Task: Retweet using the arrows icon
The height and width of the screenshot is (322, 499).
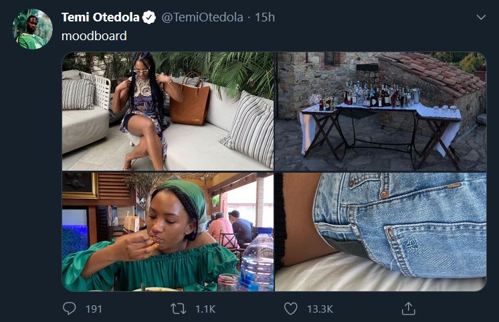Action: click(x=177, y=309)
